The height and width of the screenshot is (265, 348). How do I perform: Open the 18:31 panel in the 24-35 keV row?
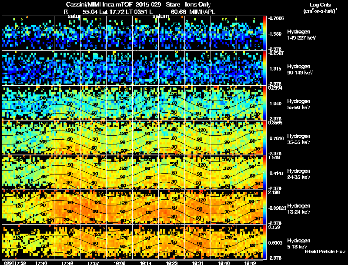coord(198,172)
